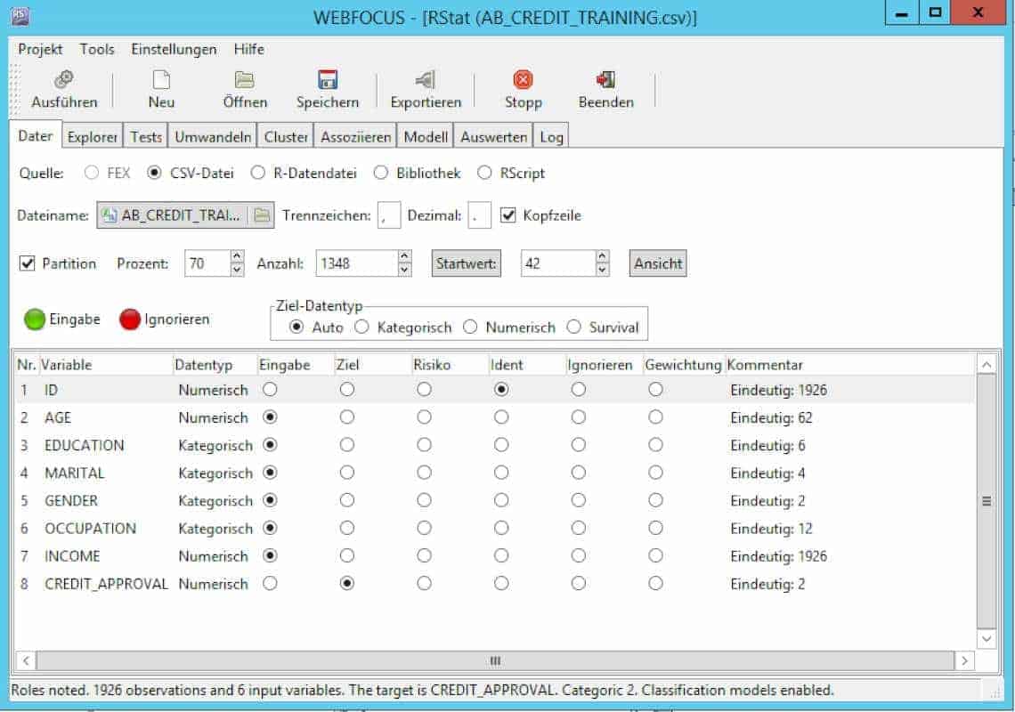Switch to the Auswerten tab
1015x712 pixels.
pyautogui.click(x=493, y=137)
